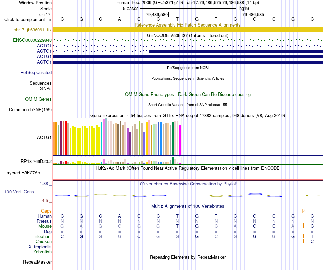Click base A in the complement sequence row
Viewport: 323px width, 270px height.
pyautogui.click(x=119, y=19)
